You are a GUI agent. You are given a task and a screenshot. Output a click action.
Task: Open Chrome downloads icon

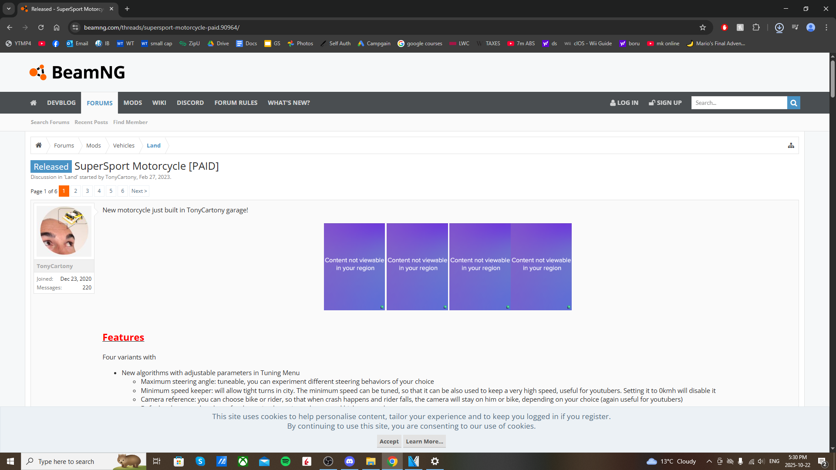(779, 27)
